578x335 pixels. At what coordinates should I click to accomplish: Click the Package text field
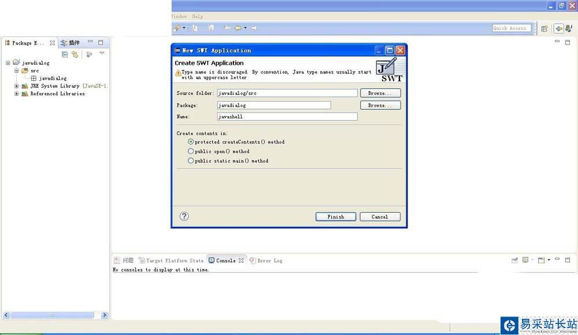[x=274, y=105]
